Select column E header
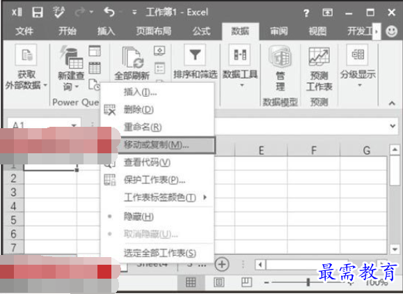This screenshot has height=294, width=403. [261, 150]
